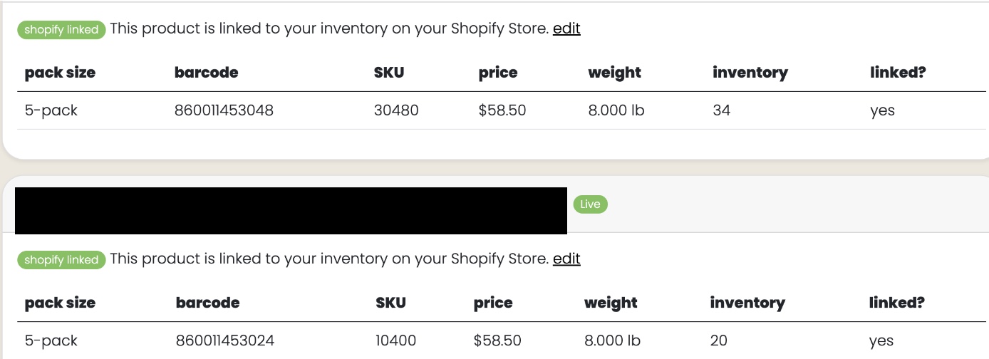Screen dimensions: 989x359
Task: Click the 8.000 lb weight in the SKU 30480 row
Action: [616, 110]
